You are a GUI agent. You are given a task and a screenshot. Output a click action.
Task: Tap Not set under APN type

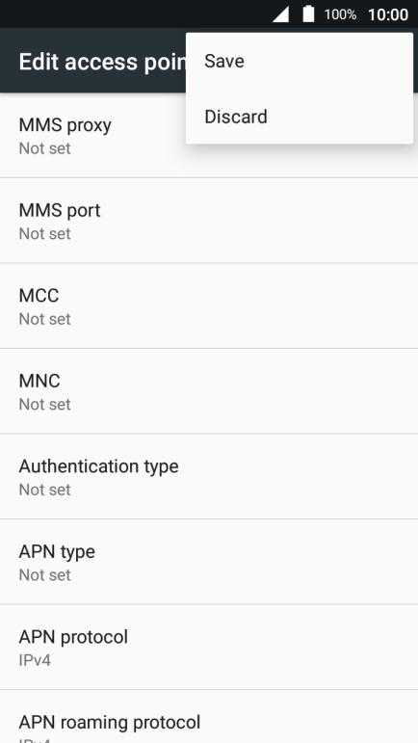click(x=45, y=574)
